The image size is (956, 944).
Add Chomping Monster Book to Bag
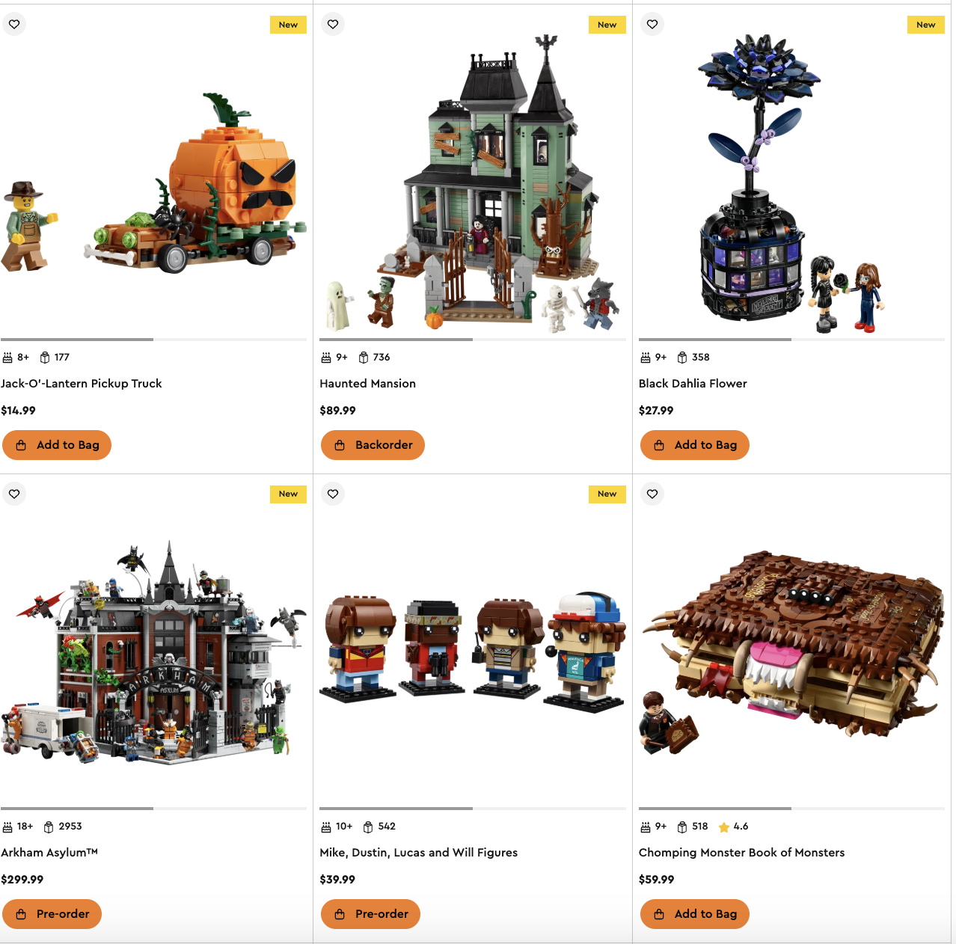[695, 914]
